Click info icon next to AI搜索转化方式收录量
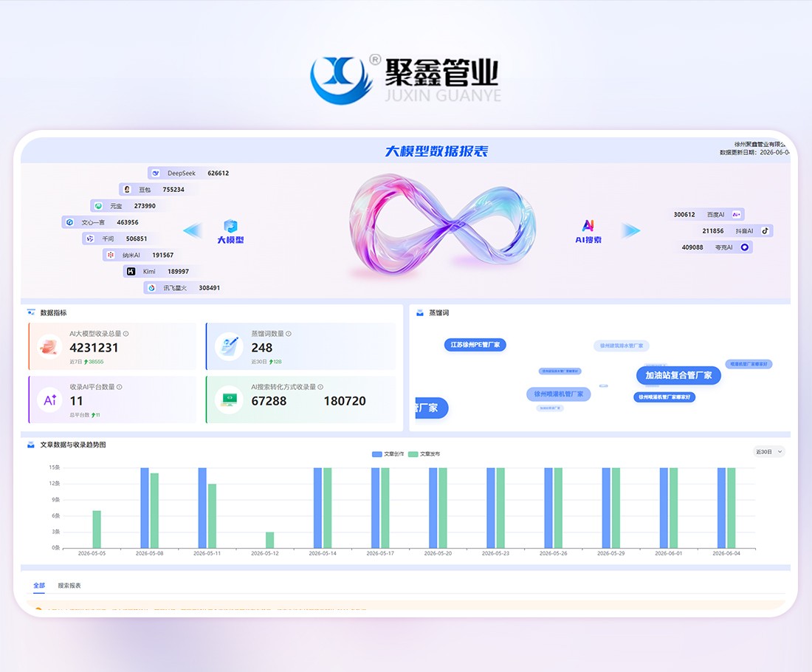The image size is (812, 672). pyautogui.click(x=320, y=387)
